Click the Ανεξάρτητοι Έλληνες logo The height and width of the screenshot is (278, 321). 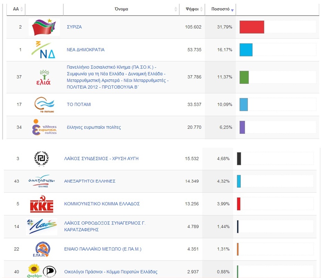point(42,181)
